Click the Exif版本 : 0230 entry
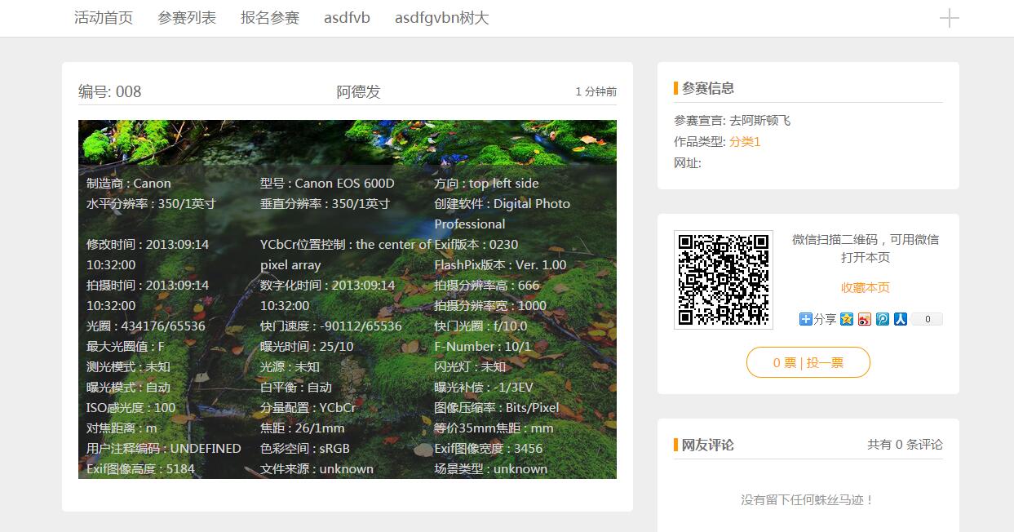 click(x=476, y=244)
